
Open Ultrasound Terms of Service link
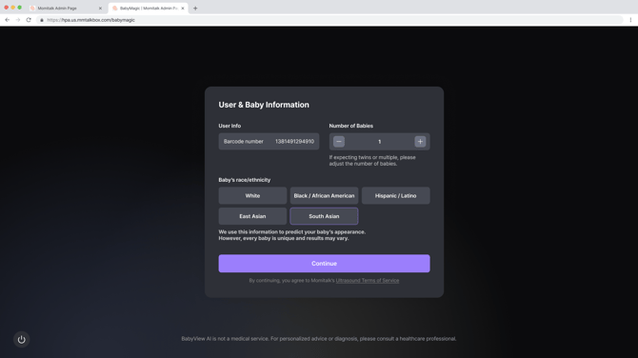tap(368, 280)
